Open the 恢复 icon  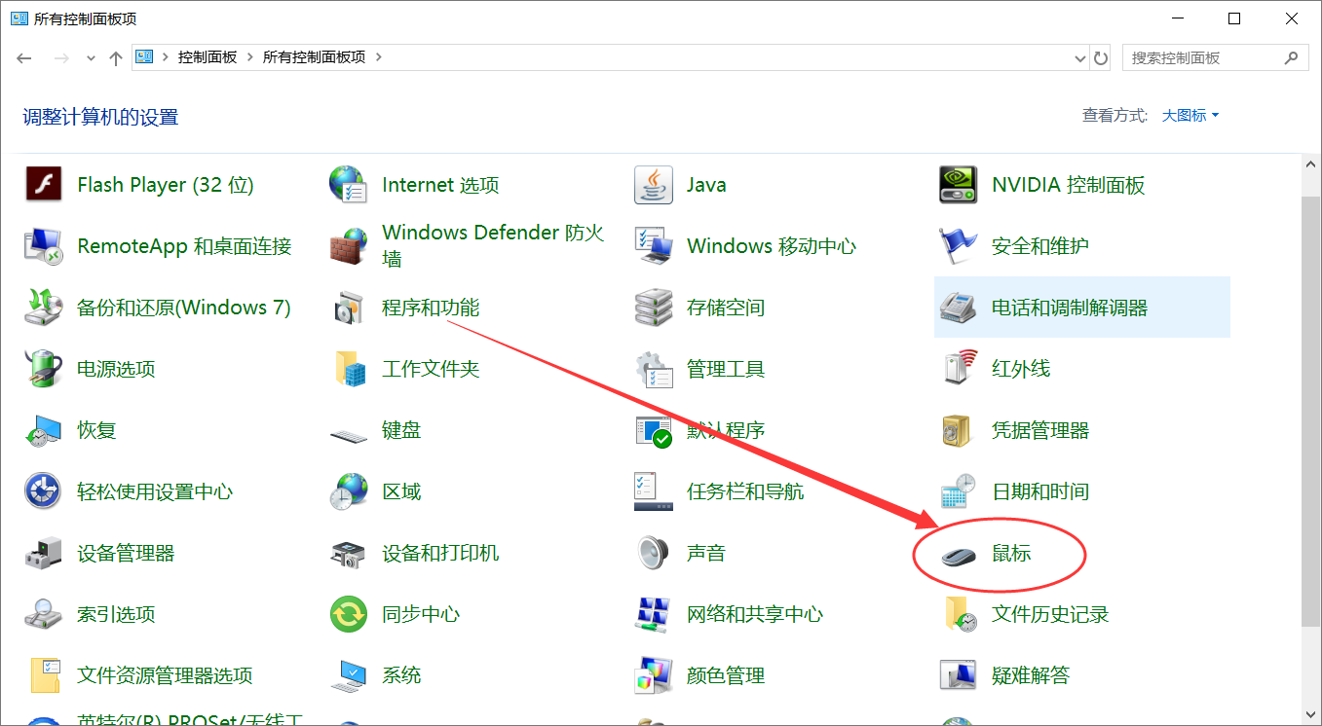coord(44,430)
